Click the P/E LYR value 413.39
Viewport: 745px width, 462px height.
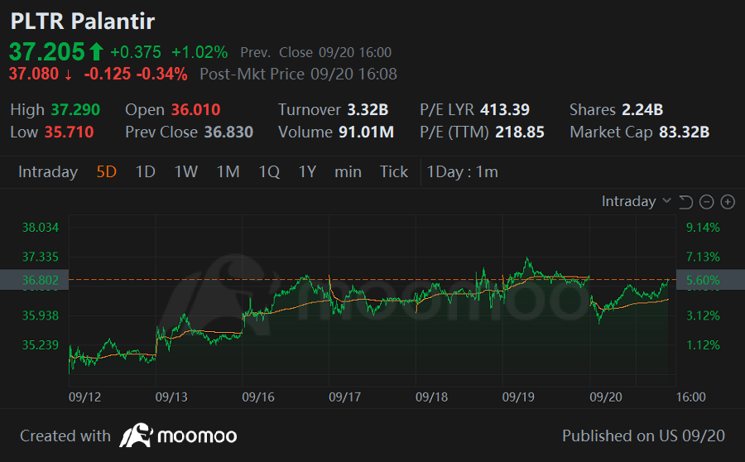[505, 110]
